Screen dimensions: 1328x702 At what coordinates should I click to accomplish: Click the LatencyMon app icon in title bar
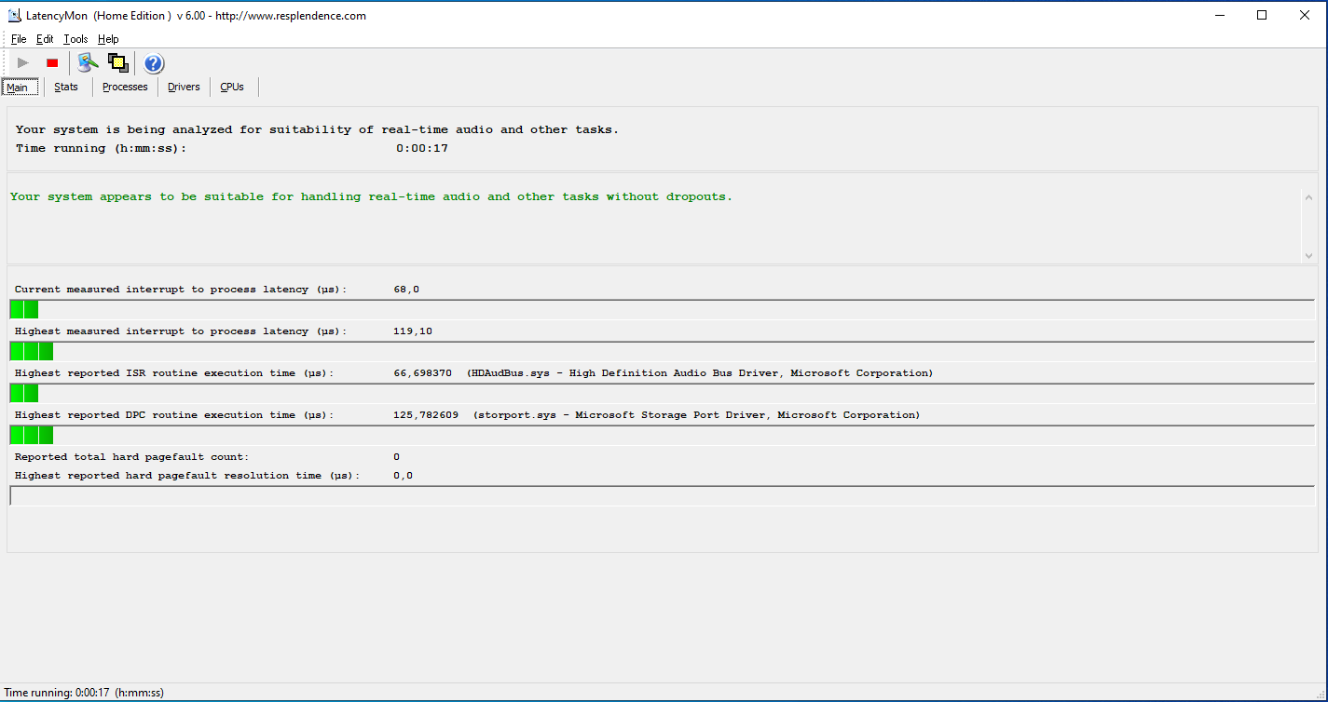click(14, 15)
